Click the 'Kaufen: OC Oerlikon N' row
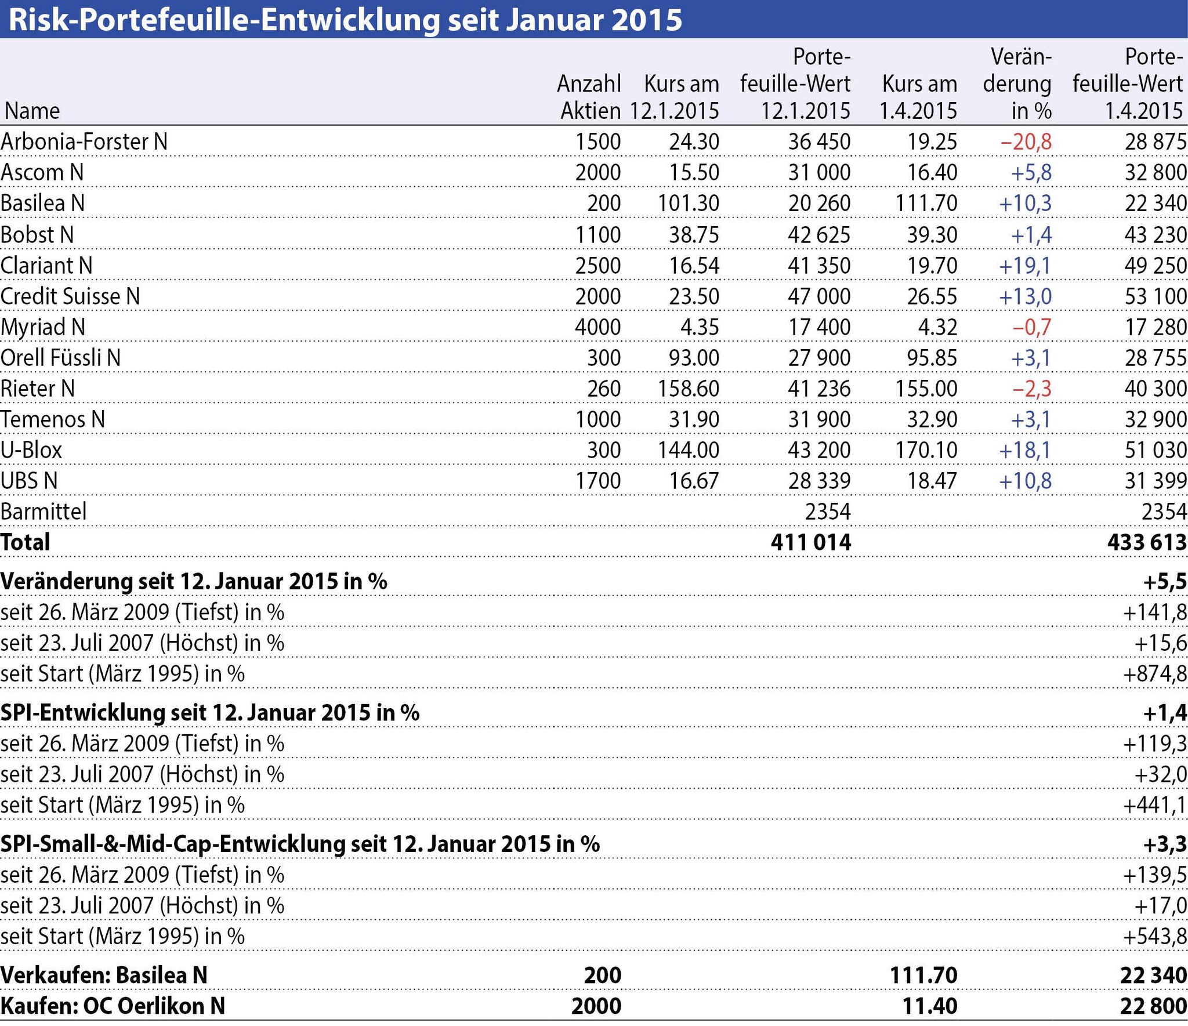Image resolution: width=1188 pixels, height=1026 pixels. tap(113, 1006)
